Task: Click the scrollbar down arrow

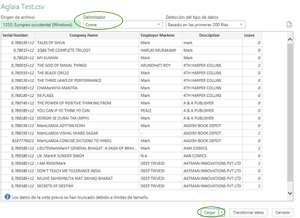Action: [290, 192]
